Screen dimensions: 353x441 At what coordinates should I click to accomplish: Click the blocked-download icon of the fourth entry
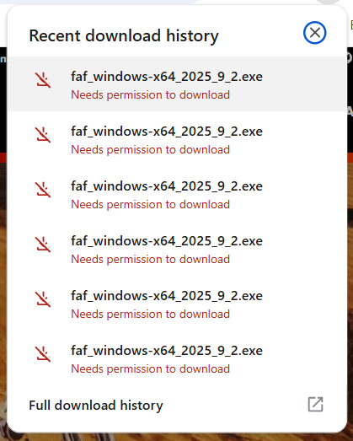[x=43, y=245]
